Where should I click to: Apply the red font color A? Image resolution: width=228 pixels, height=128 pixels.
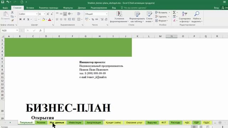[50, 19]
